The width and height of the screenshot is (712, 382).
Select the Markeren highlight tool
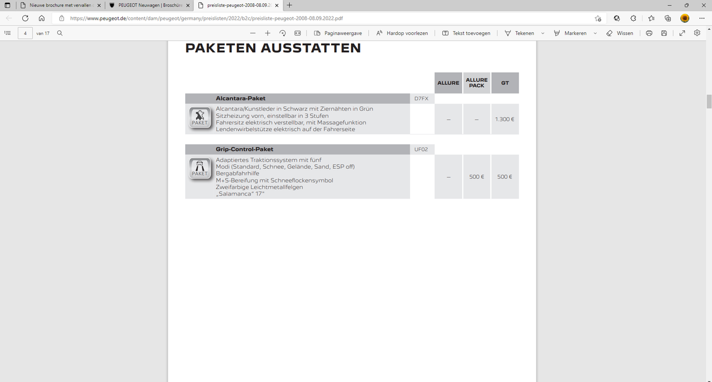click(570, 33)
